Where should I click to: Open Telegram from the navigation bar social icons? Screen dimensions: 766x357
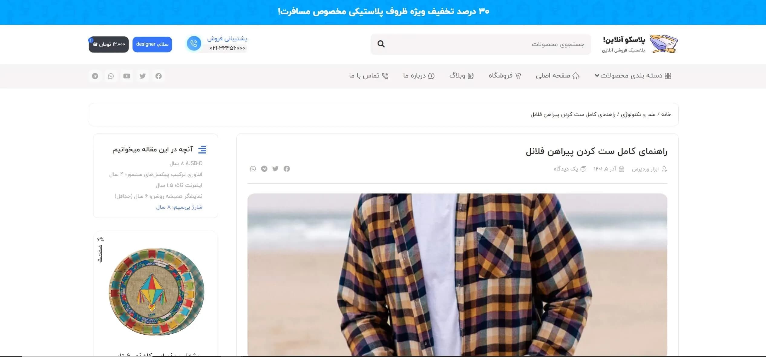pos(95,76)
